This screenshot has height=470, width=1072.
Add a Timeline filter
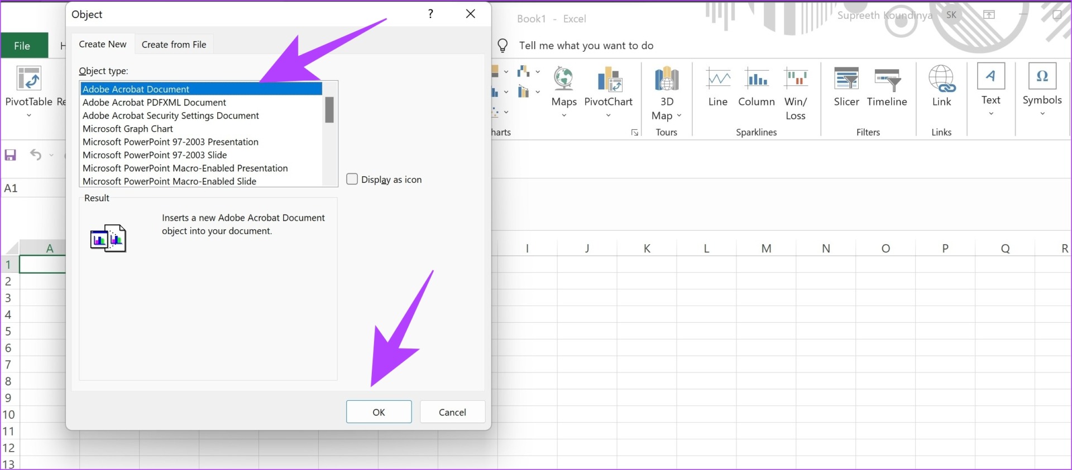point(887,79)
